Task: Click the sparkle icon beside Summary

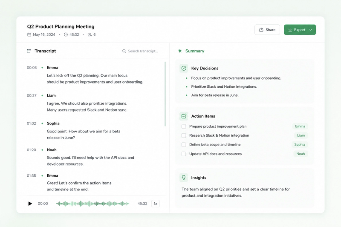Action: pos(180,51)
